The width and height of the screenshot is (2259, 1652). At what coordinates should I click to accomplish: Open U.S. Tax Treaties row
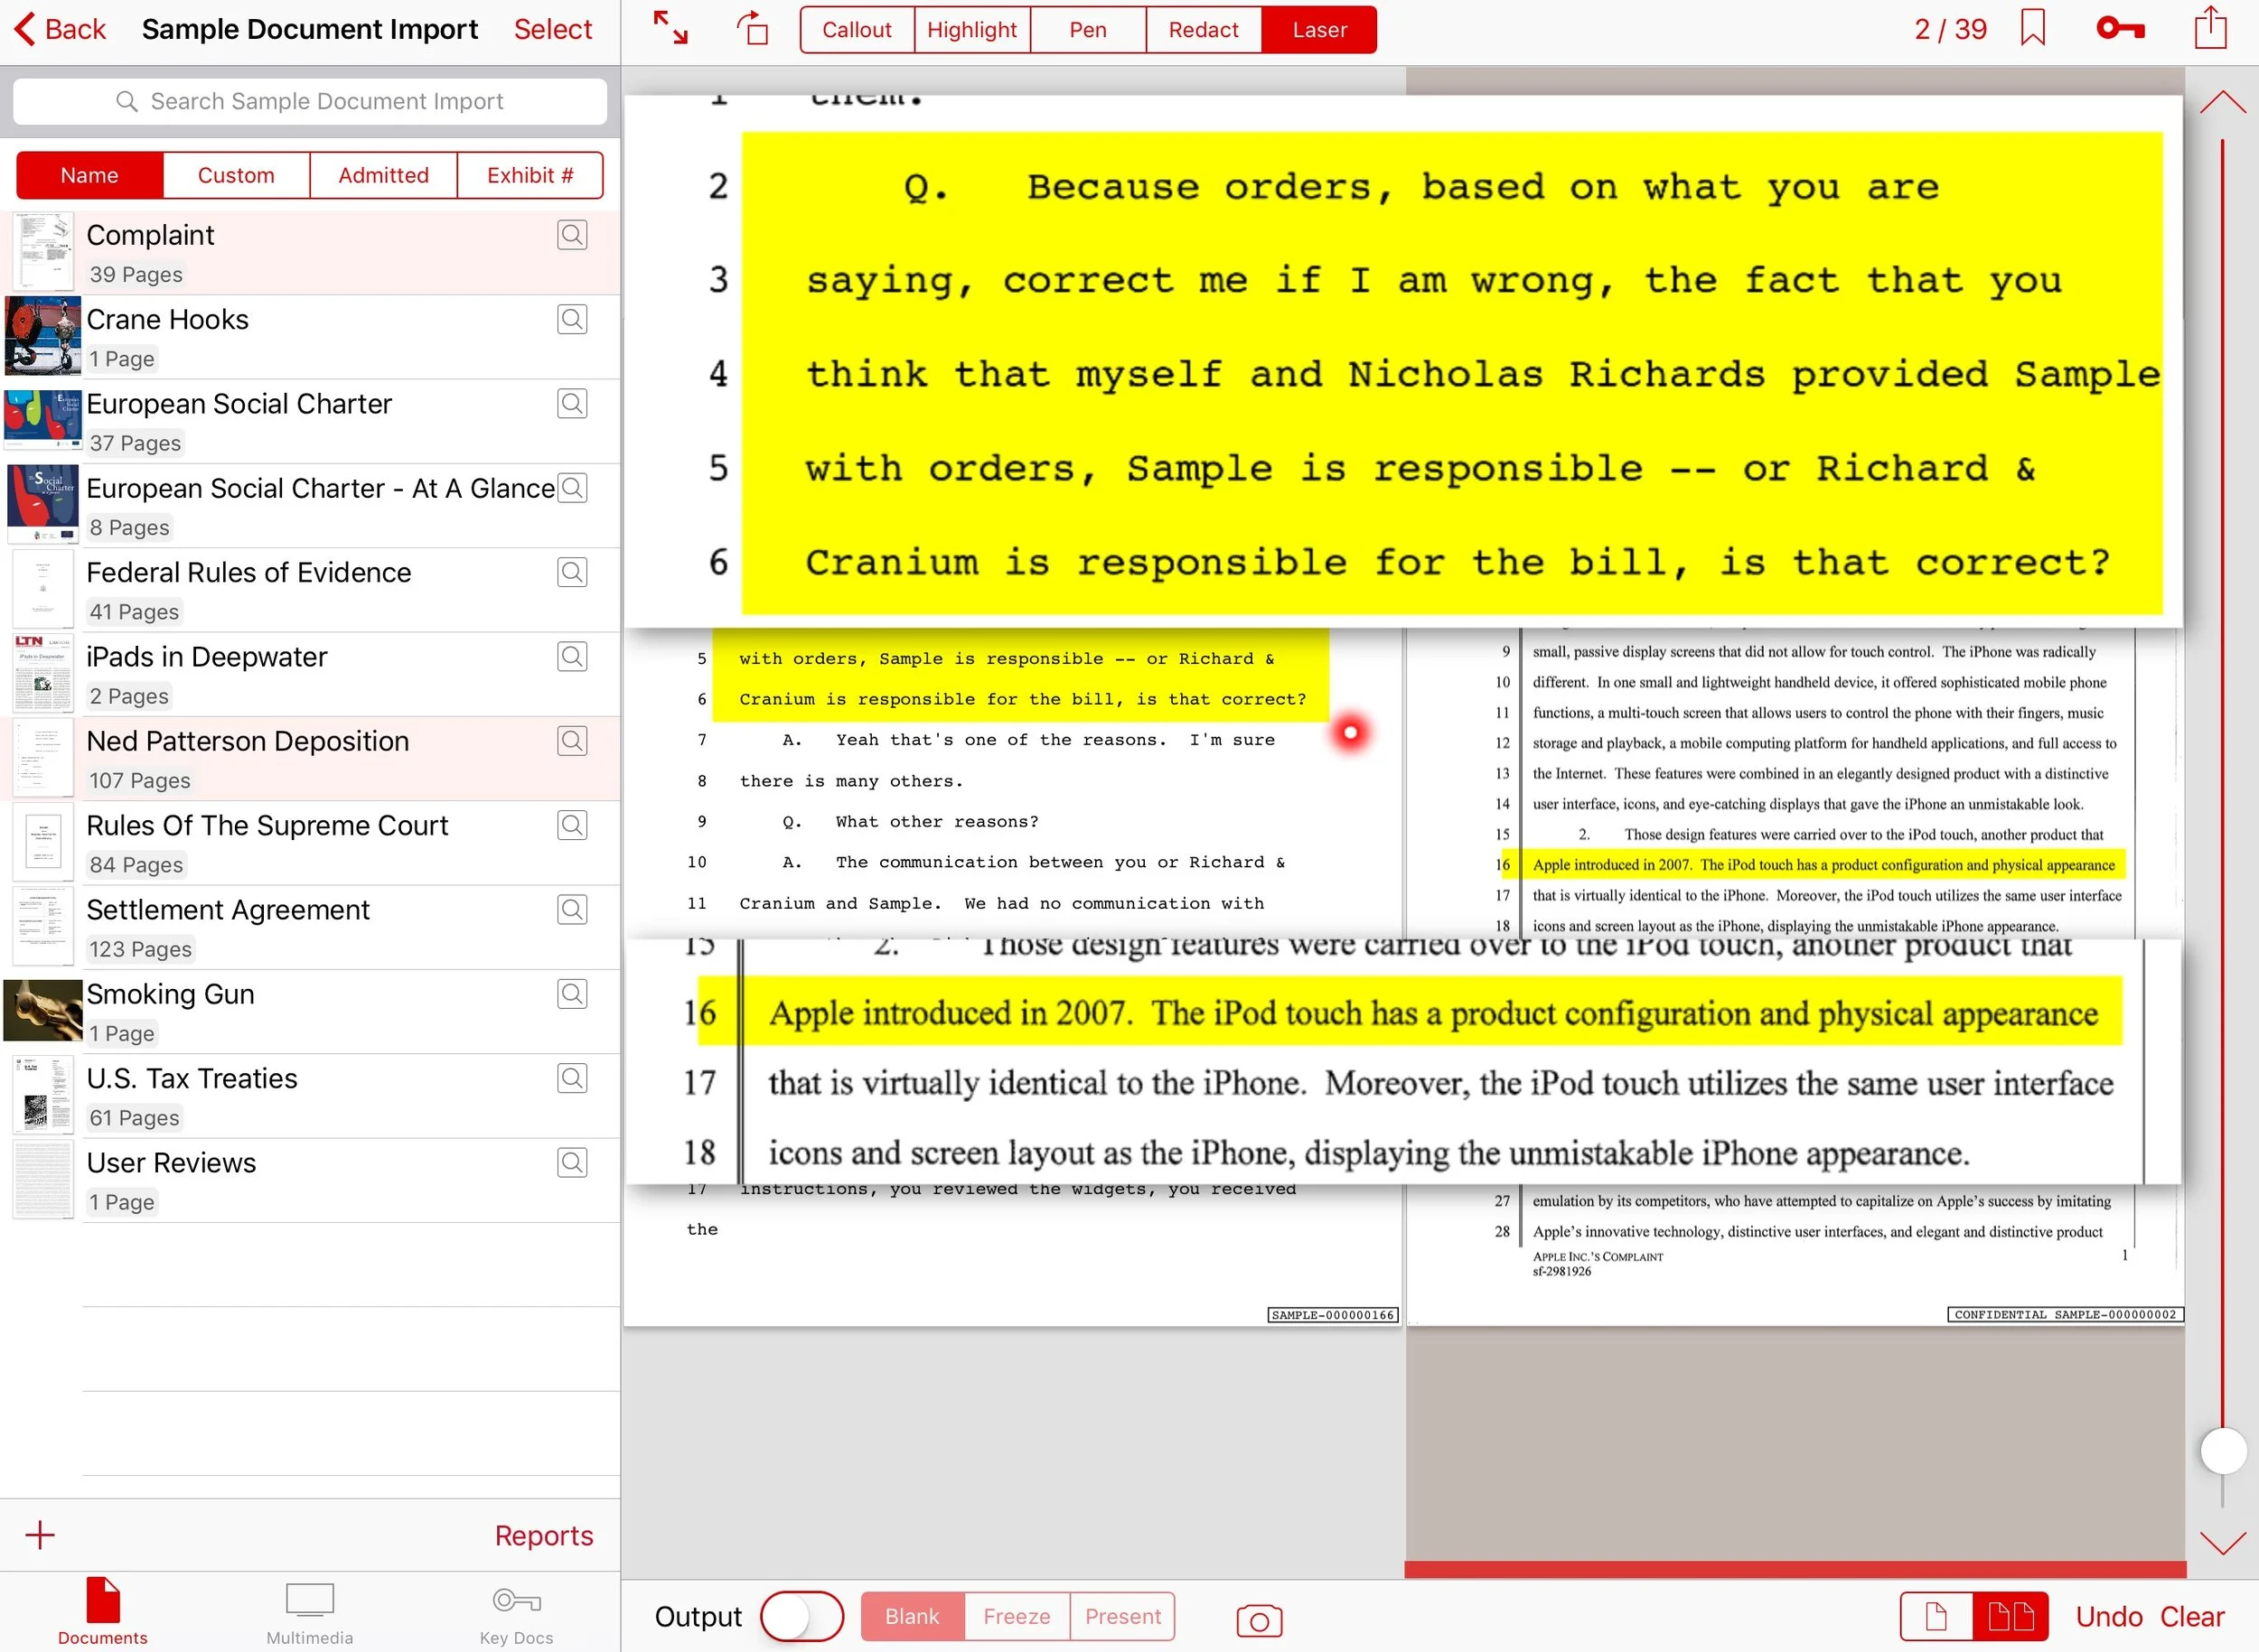tap(310, 1096)
